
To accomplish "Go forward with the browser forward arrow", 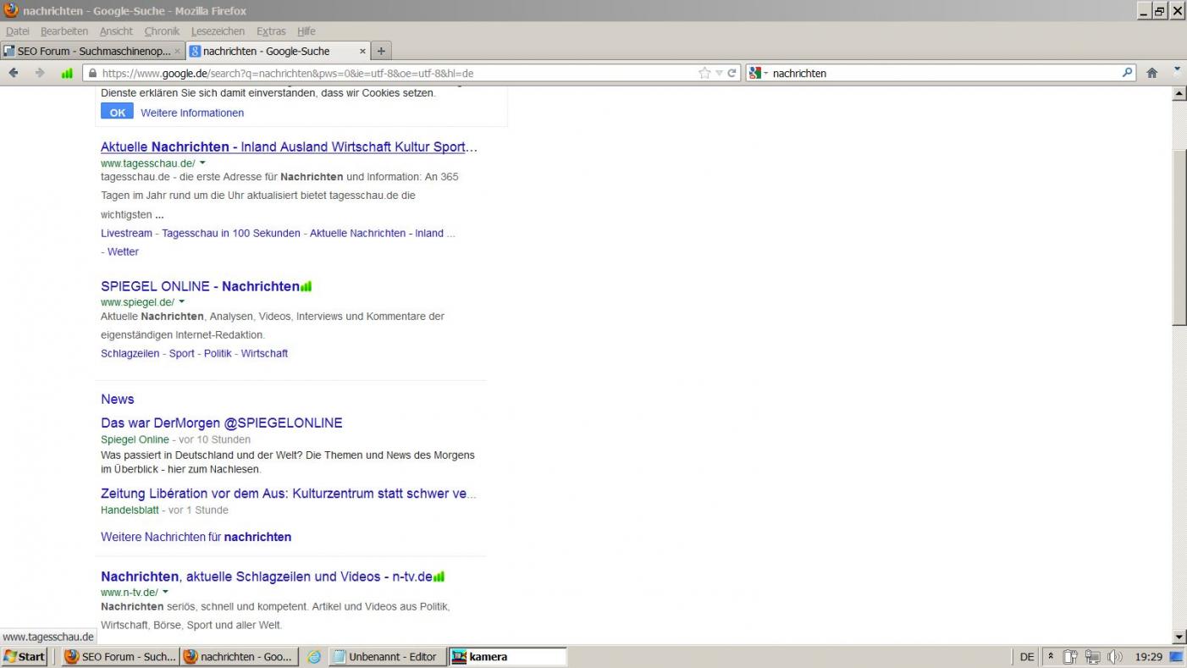I will click(x=39, y=73).
